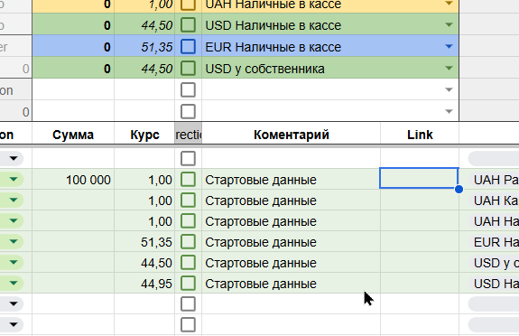Select the UAH Ра chip beside the Link column
The height and width of the screenshot is (336, 519).
[494, 180]
